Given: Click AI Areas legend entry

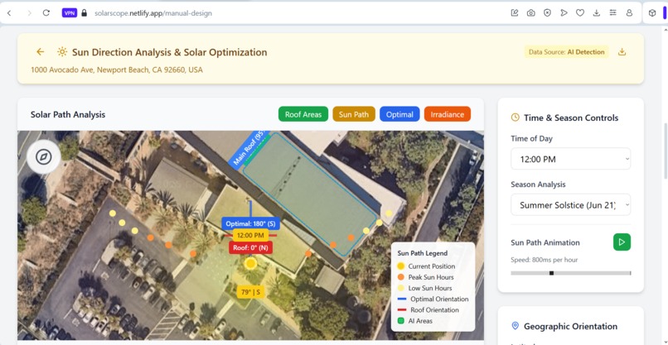Looking at the screenshot, I should click(x=414, y=321).
